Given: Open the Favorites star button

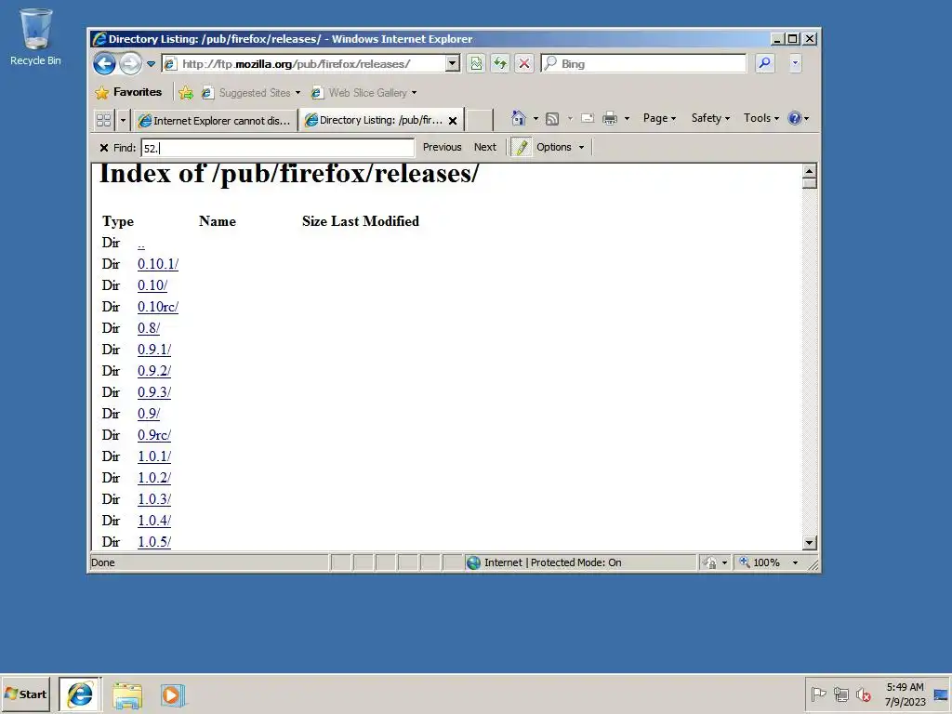Looking at the screenshot, I should [x=128, y=92].
